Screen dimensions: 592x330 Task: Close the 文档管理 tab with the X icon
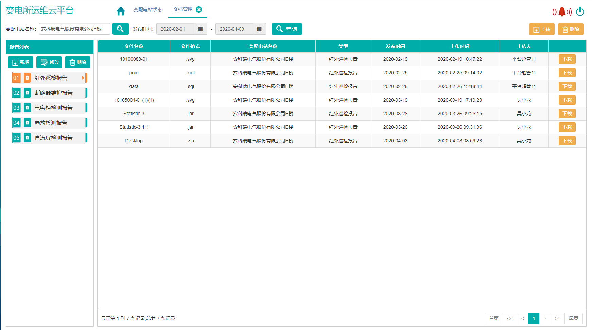coord(199,10)
